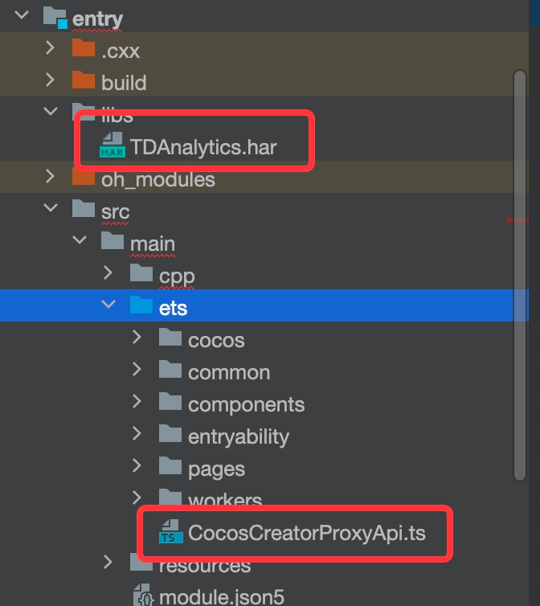Click the main folder icon
The height and width of the screenshot is (606, 540).
pos(112,241)
